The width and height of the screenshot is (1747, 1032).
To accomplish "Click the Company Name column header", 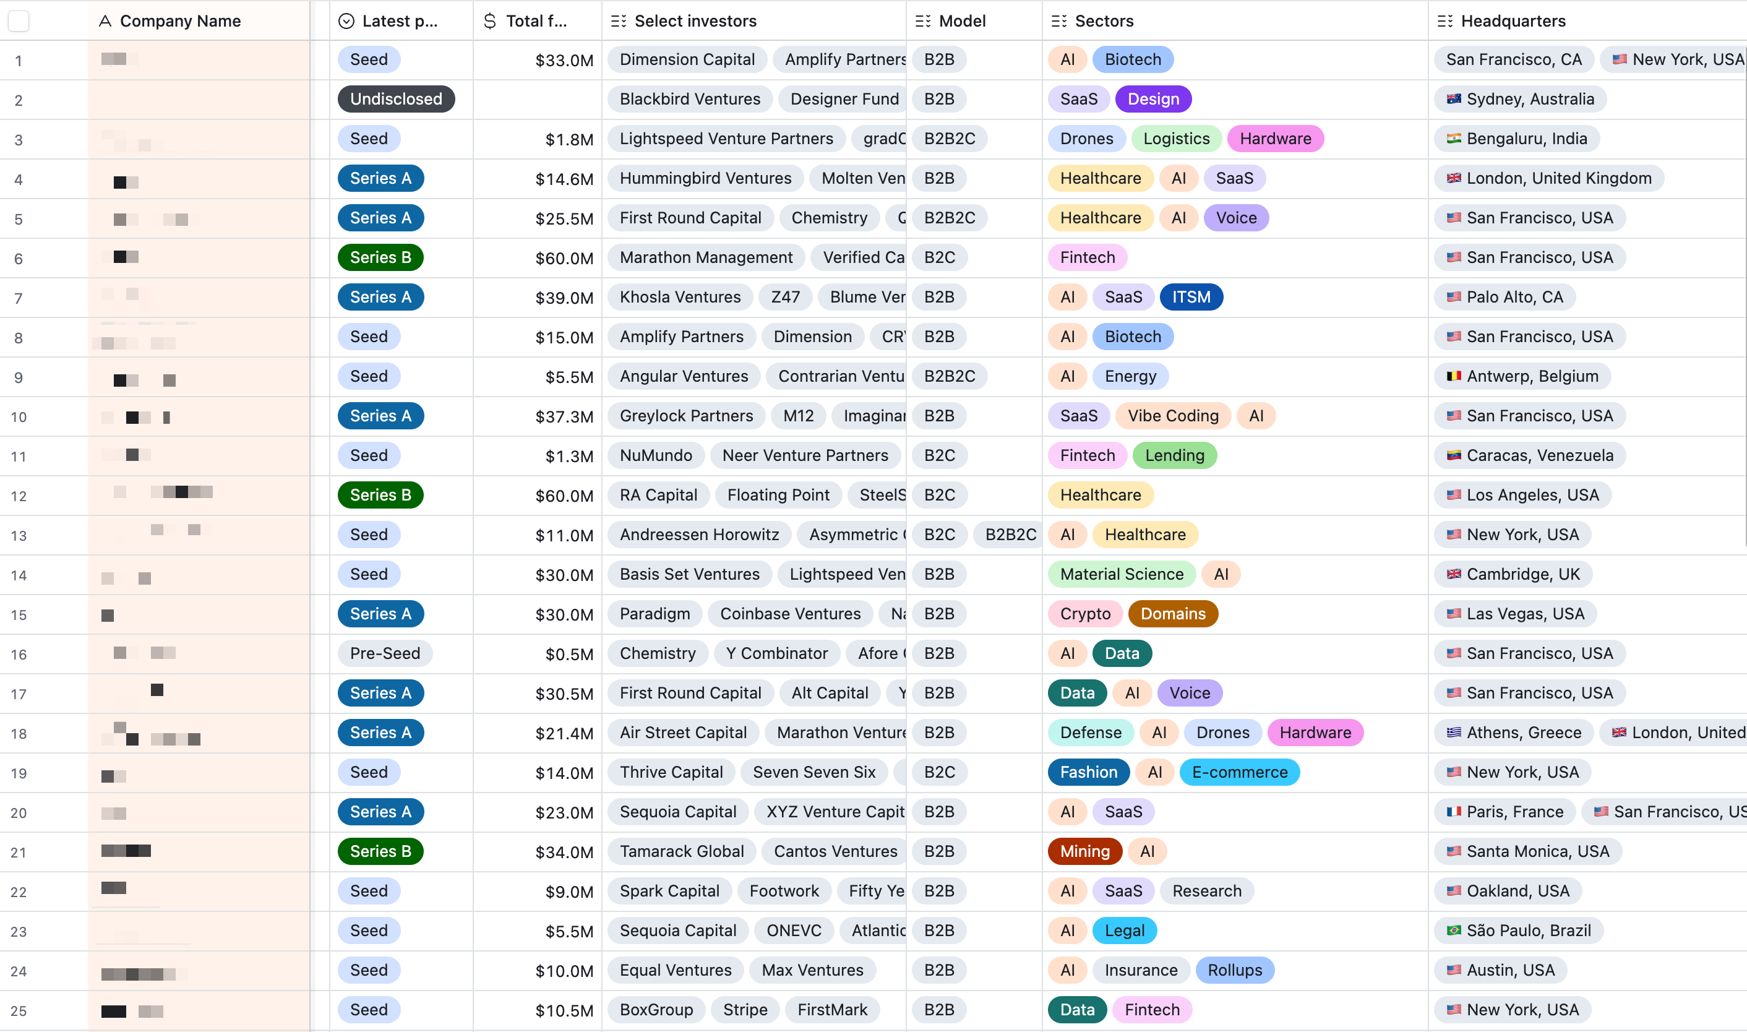I will [x=180, y=21].
